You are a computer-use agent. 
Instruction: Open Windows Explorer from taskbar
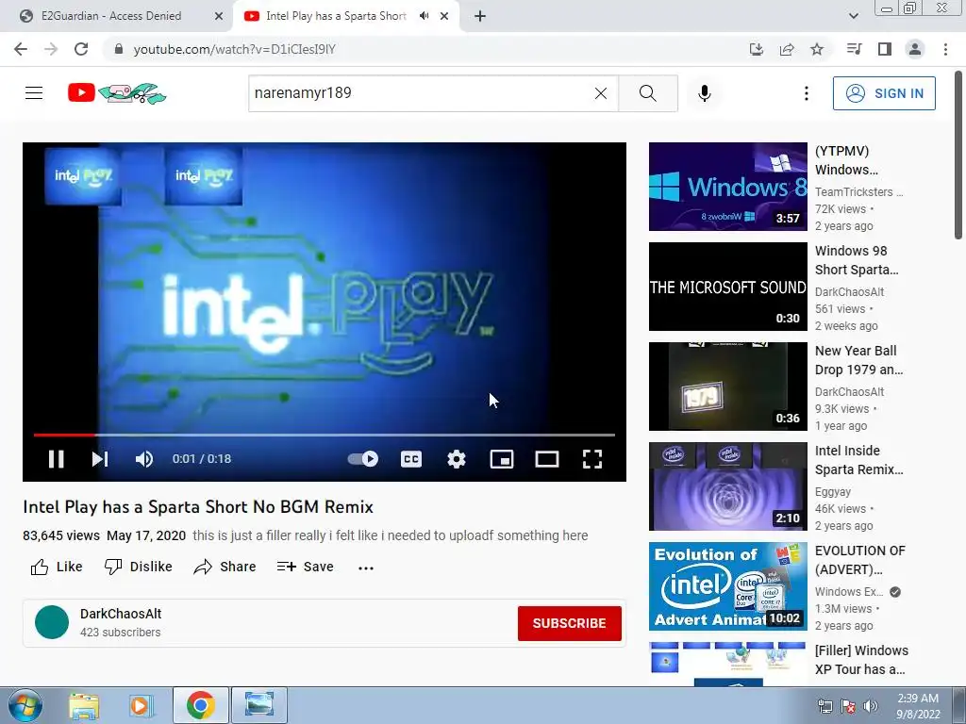click(84, 705)
